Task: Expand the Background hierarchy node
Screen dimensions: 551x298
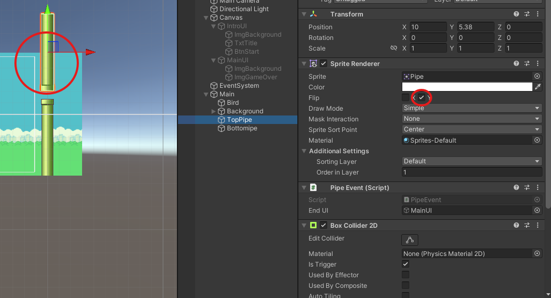Action: coord(213,111)
